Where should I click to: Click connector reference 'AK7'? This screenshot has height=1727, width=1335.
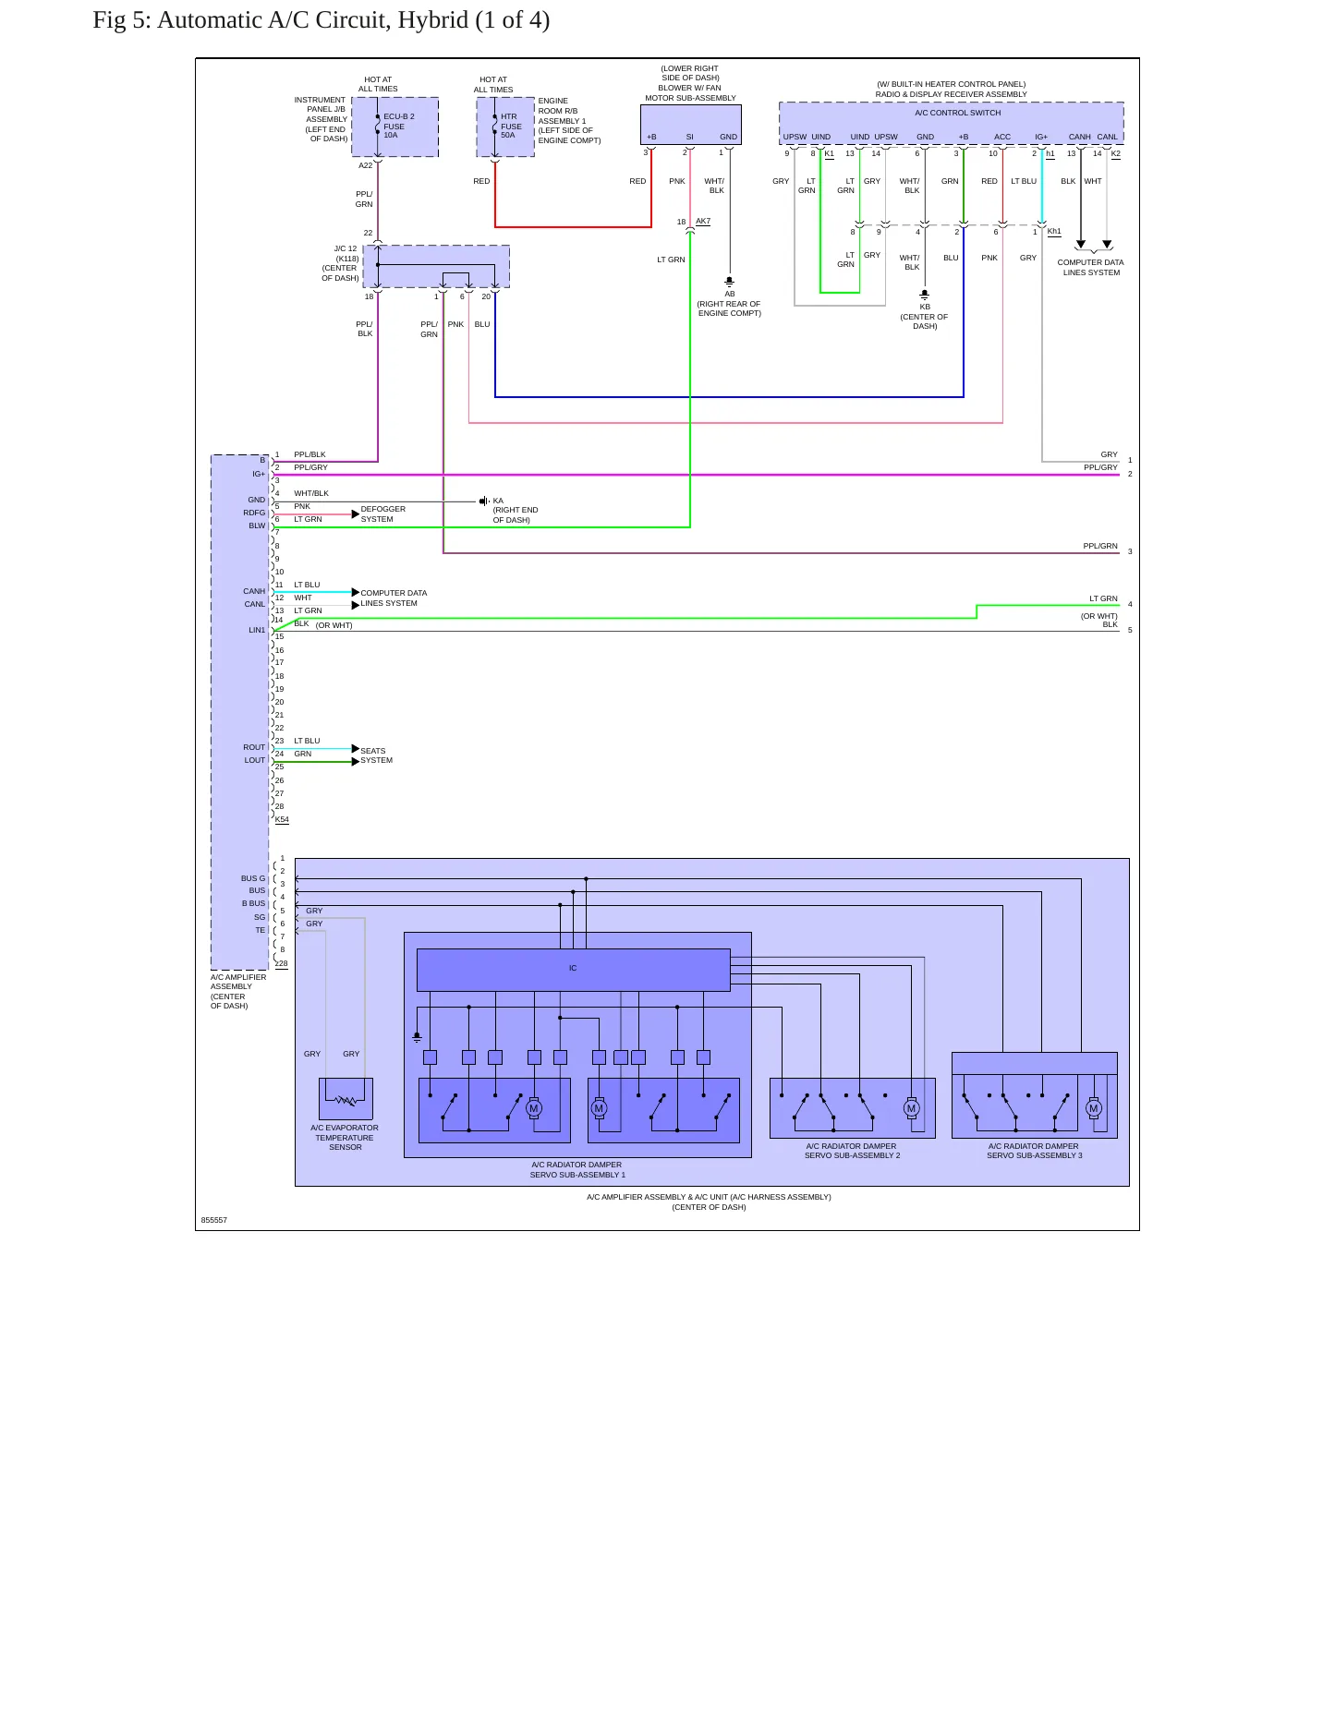(x=703, y=222)
